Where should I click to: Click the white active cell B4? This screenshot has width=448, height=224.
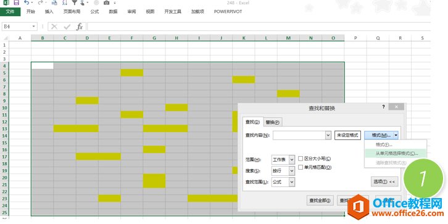[x=43, y=65]
